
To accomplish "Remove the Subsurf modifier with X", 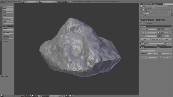I will coord(171,33).
